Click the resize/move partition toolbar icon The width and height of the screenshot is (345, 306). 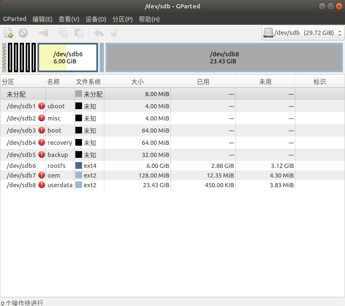tap(43, 33)
